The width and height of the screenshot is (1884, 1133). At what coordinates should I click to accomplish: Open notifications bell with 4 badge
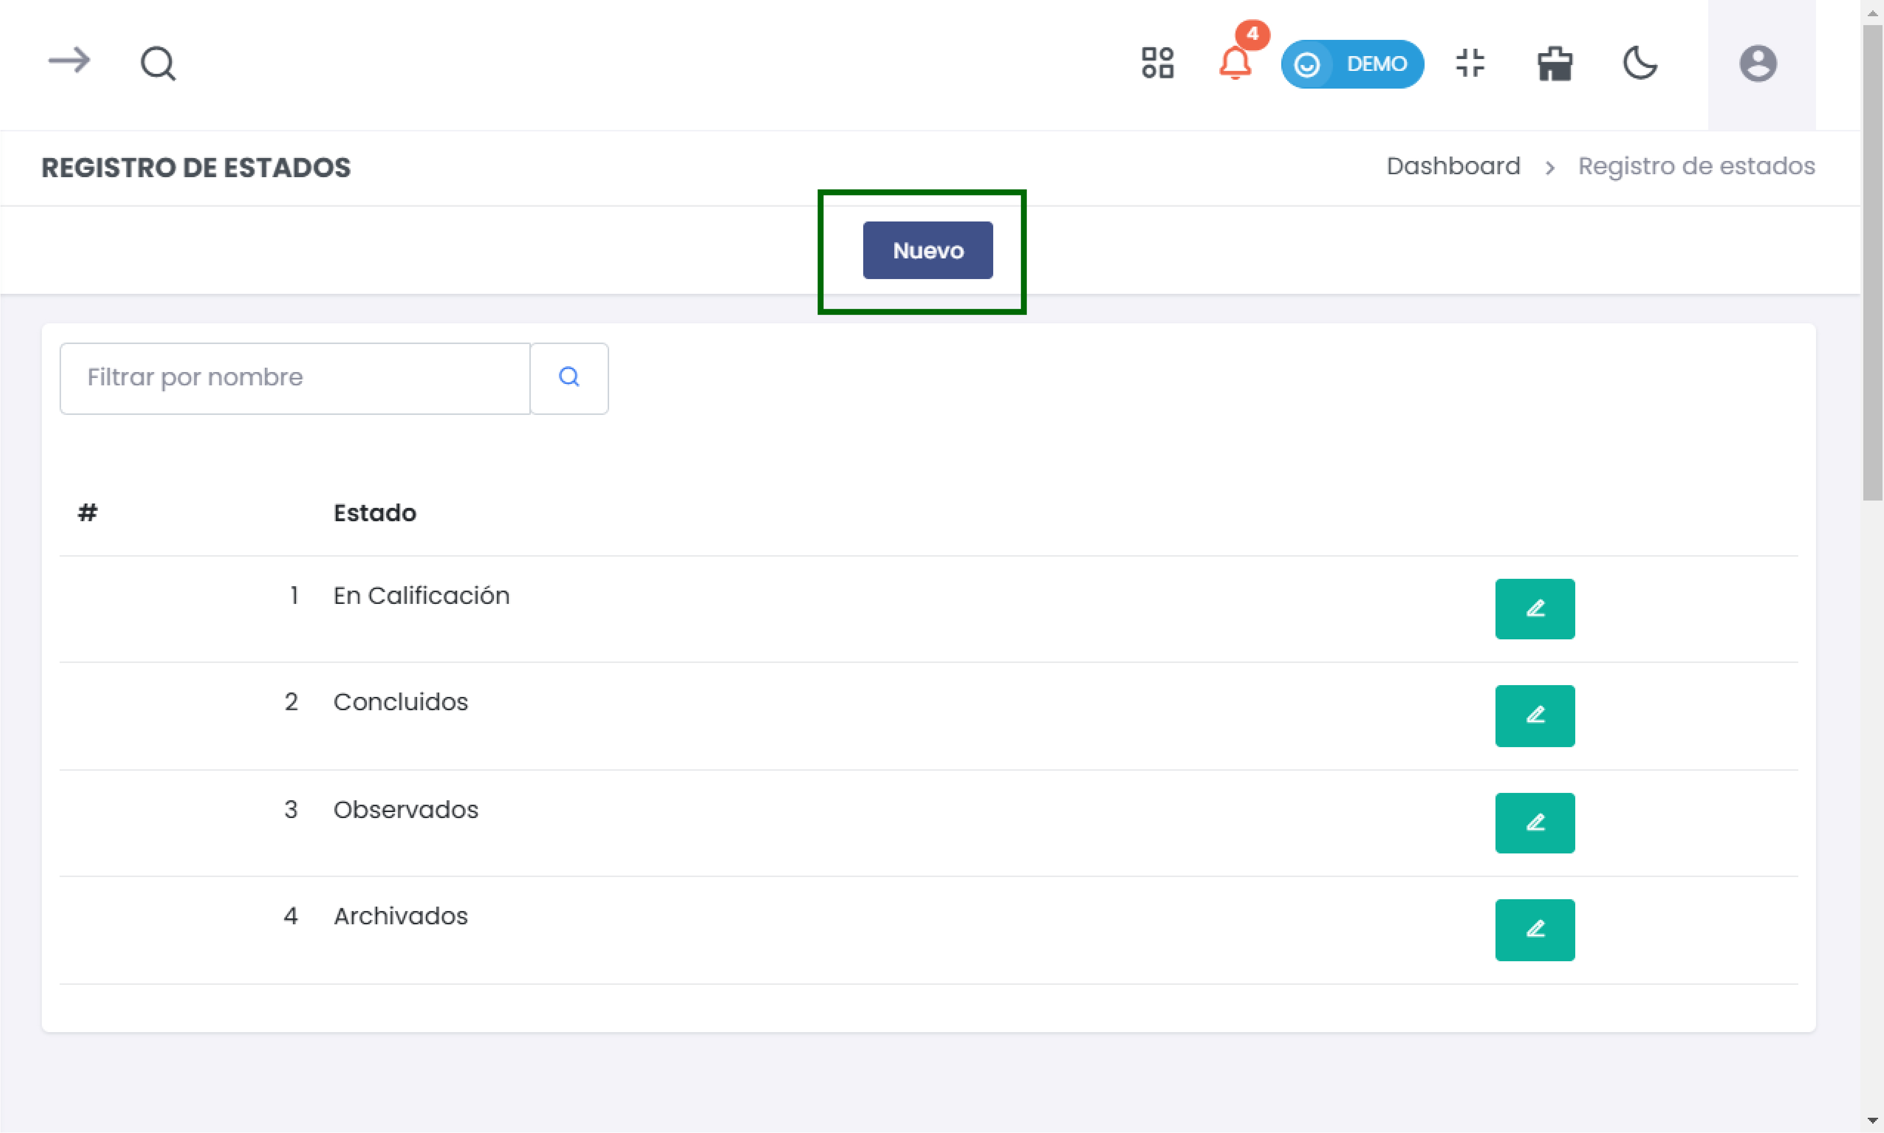[x=1235, y=63]
